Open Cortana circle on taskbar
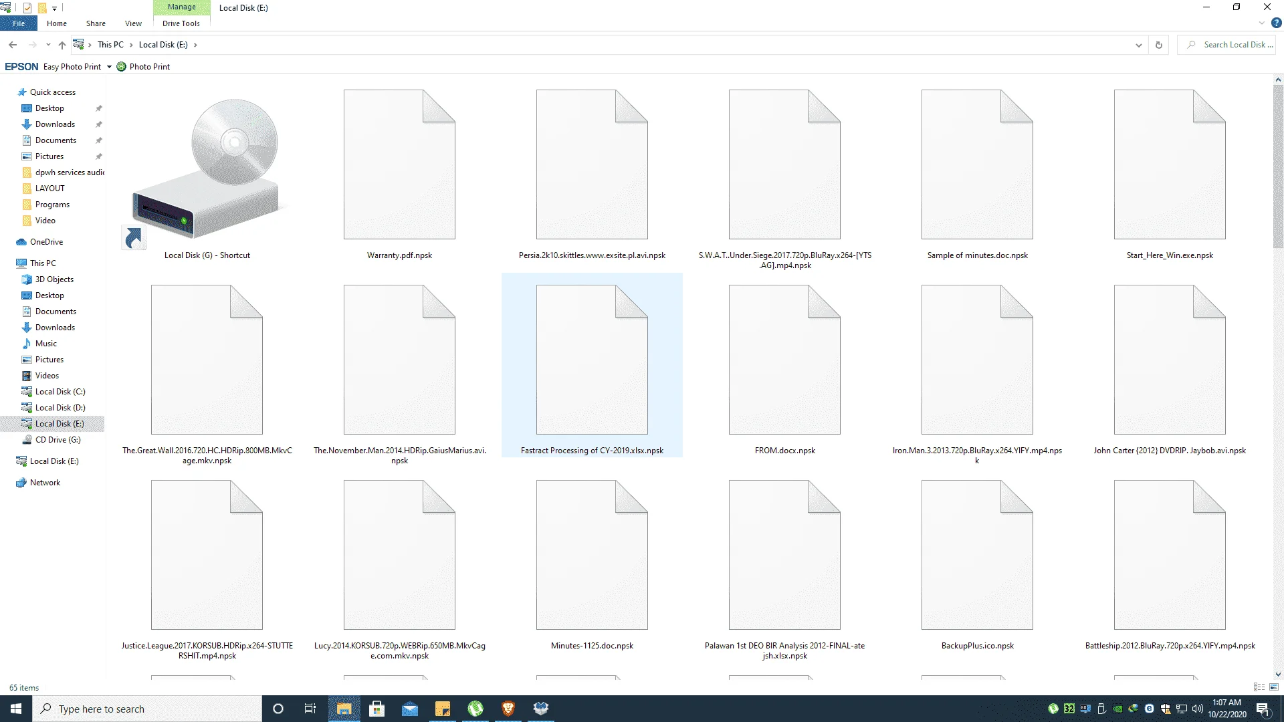This screenshot has width=1284, height=722. (278, 709)
